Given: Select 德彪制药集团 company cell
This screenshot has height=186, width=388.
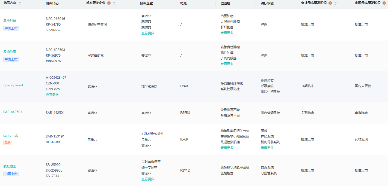Looking at the screenshot, I should pos(97,25).
